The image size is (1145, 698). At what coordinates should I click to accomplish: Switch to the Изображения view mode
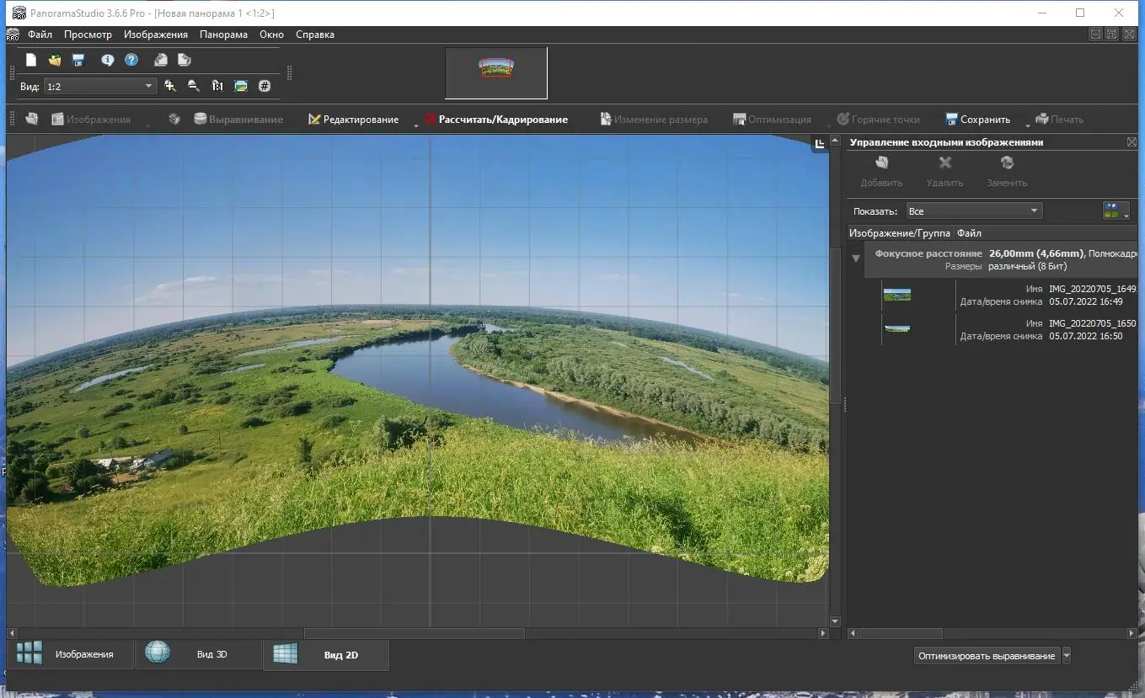pyautogui.click(x=71, y=654)
